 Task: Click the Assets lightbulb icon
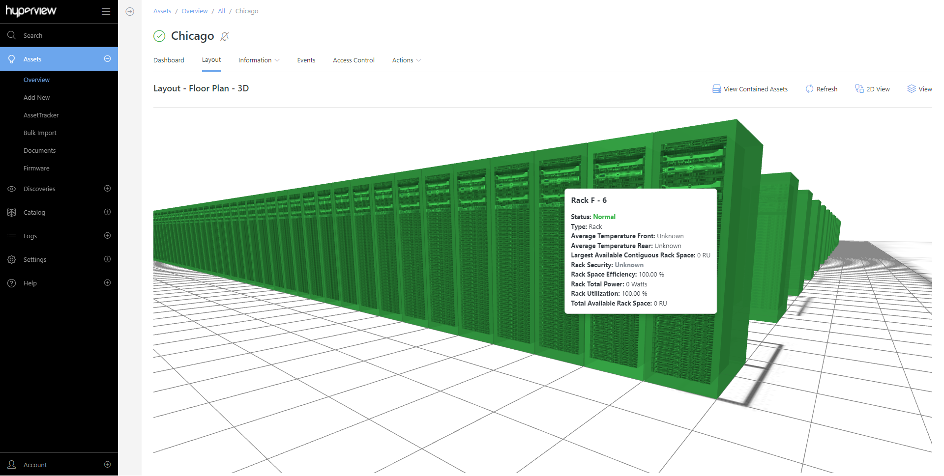(x=12, y=58)
